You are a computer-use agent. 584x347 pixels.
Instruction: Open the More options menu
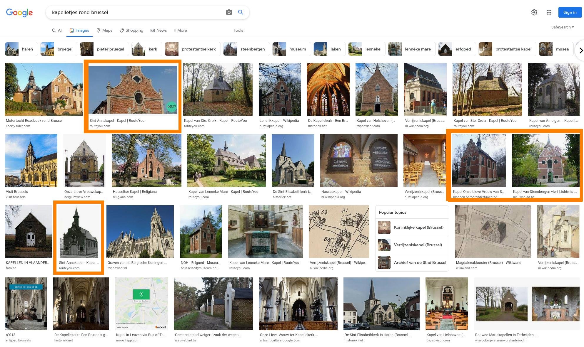pos(180,30)
